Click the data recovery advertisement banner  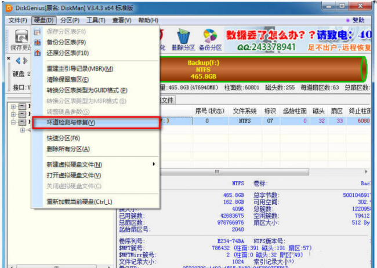(298, 39)
